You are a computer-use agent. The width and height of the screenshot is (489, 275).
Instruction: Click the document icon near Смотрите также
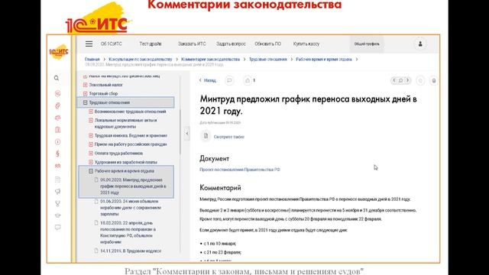[206, 136]
